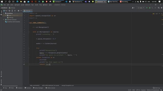This screenshot has height=91, width=163.
Task: Open the File menu
Action: tap(5, 5)
